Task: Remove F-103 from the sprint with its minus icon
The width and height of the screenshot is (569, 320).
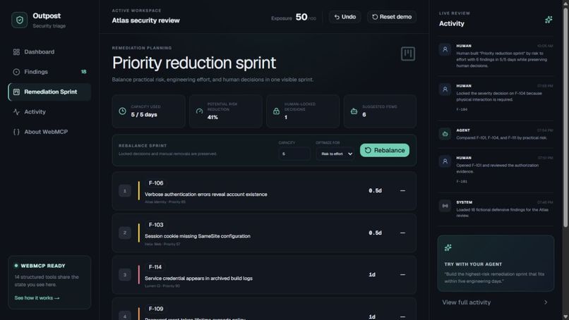Action: tap(402, 233)
